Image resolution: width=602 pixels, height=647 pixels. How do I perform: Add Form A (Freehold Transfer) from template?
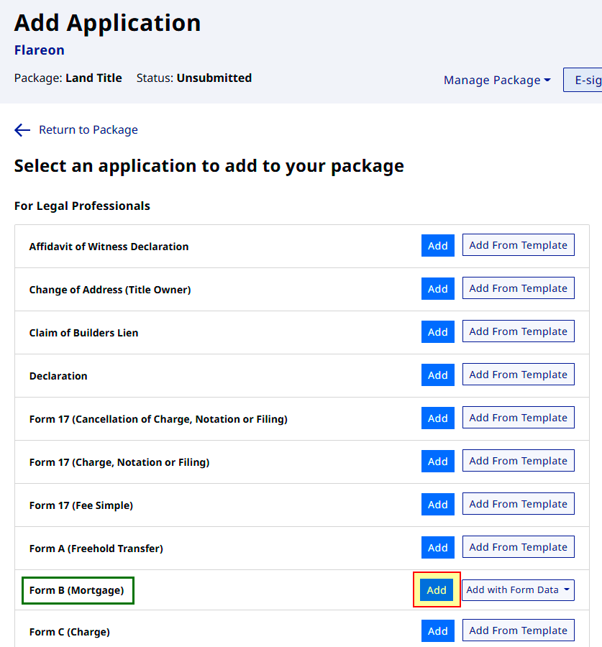pyautogui.click(x=518, y=547)
